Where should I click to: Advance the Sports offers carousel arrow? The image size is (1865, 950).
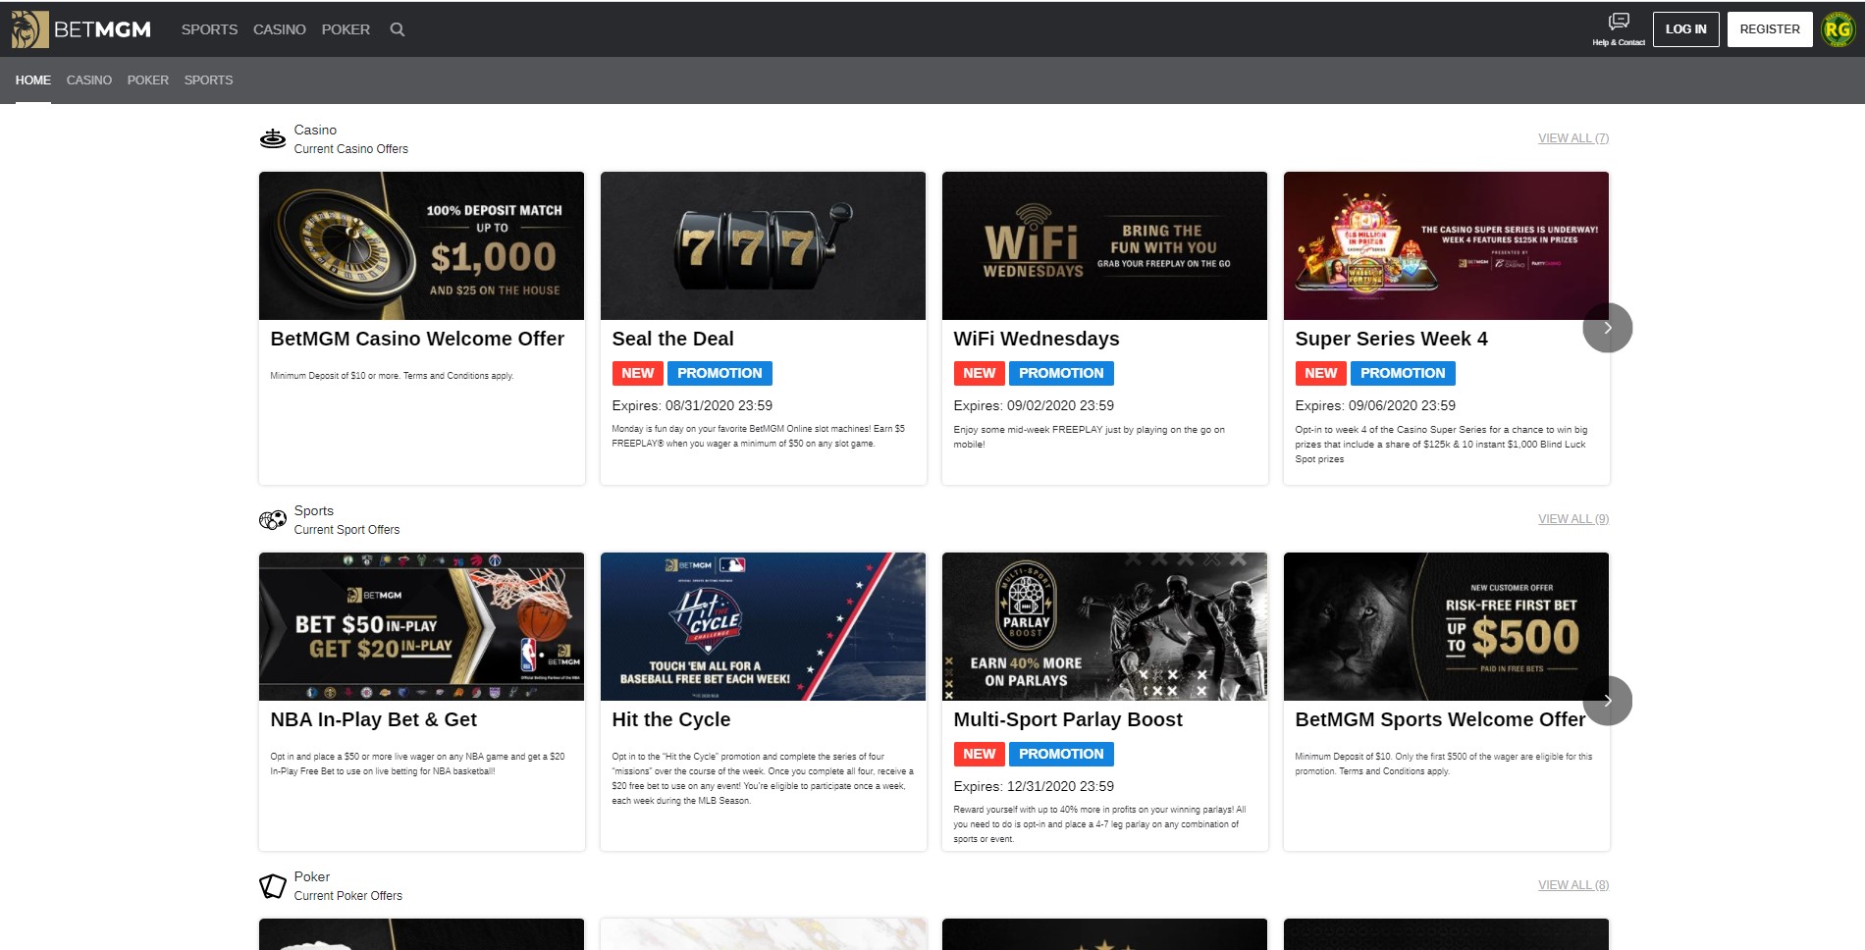click(1607, 701)
